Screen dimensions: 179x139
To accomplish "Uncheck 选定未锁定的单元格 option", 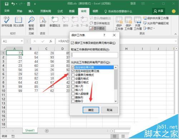I will (73, 71).
